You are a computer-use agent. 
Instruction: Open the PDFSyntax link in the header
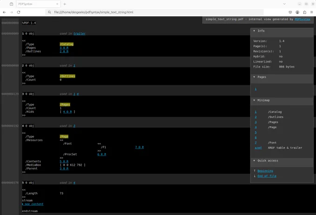pos(303,20)
